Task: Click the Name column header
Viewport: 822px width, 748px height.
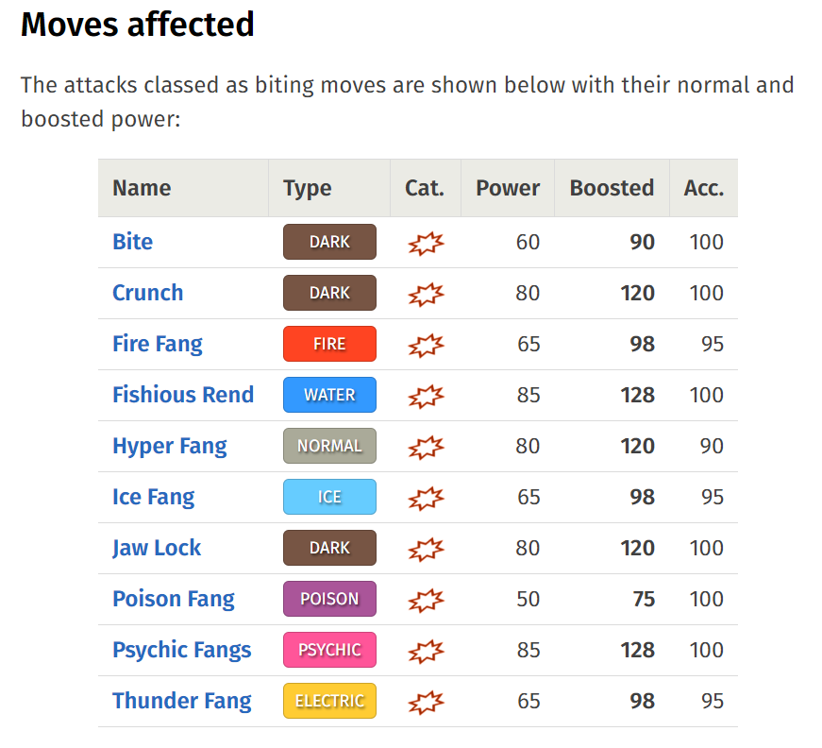Action: click(183, 188)
